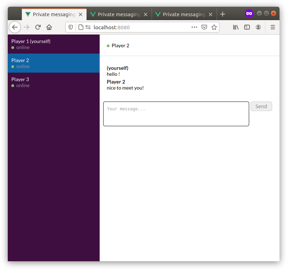
Task: Click the tracking protection shield icon
Action: click(71, 27)
